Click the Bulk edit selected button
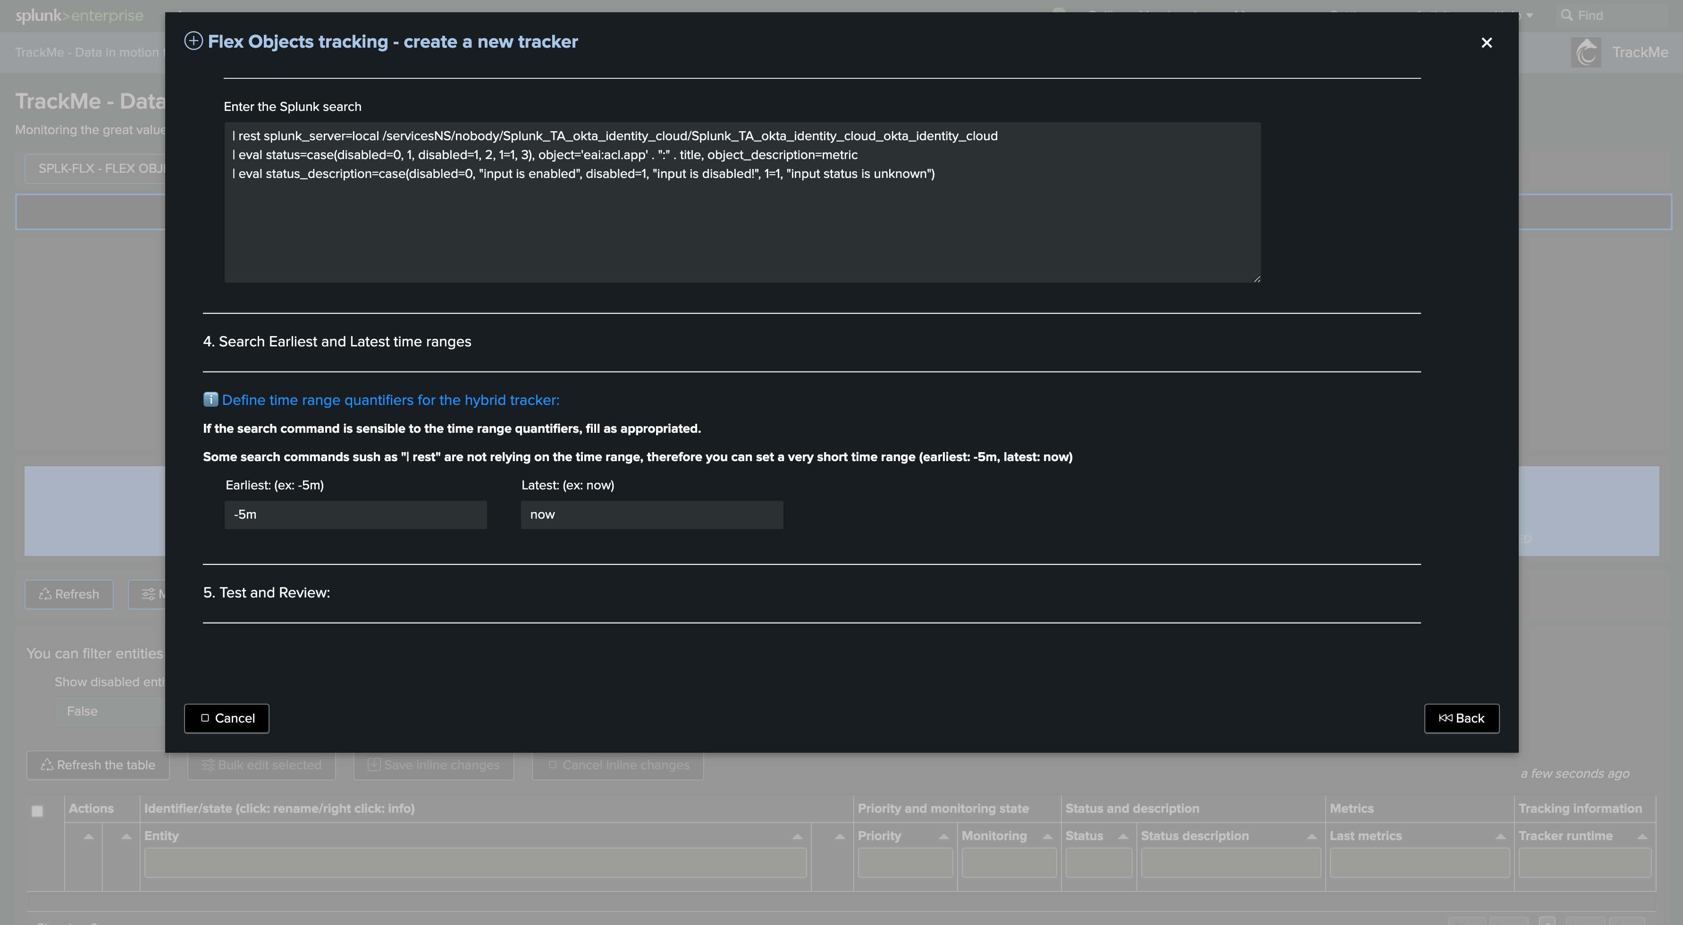This screenshot has height=925, width=1683. click(261, 765)
